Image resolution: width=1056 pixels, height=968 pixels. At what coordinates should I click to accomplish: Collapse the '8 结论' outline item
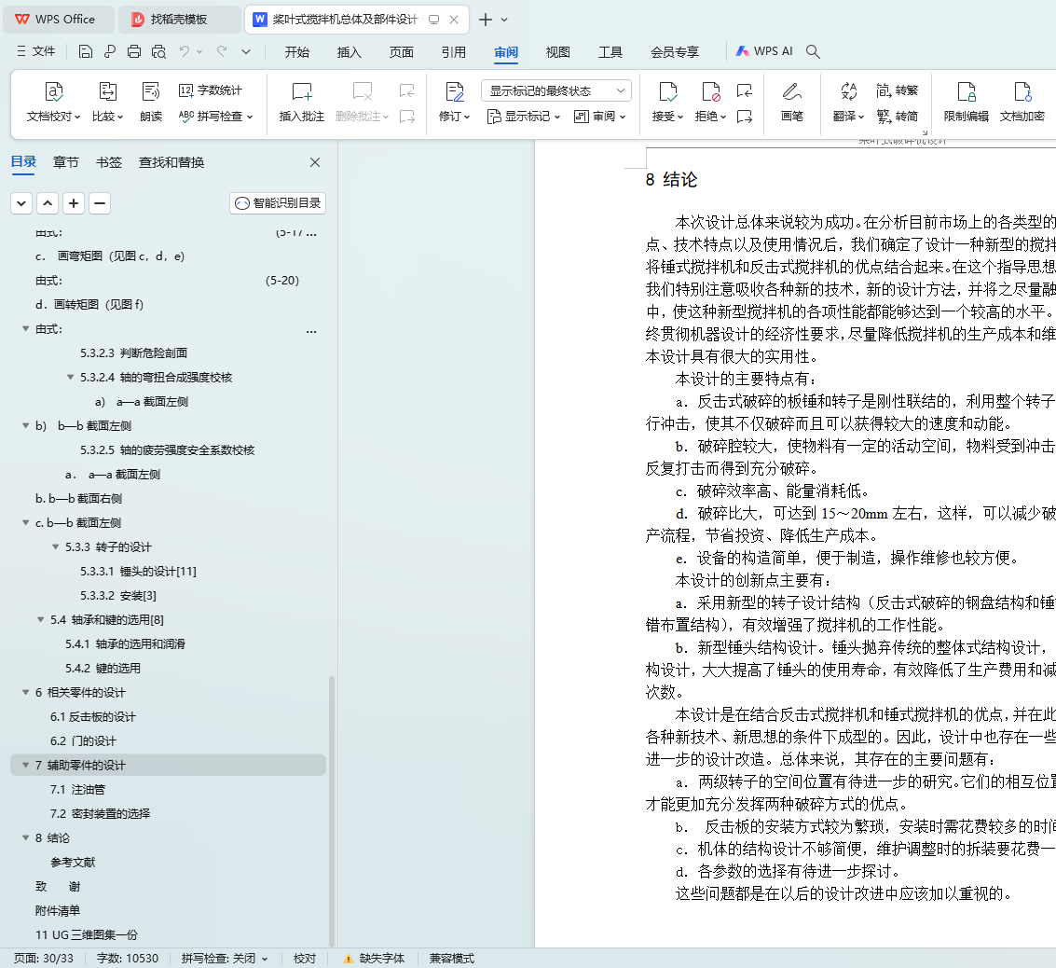click(x=25, y=838)
